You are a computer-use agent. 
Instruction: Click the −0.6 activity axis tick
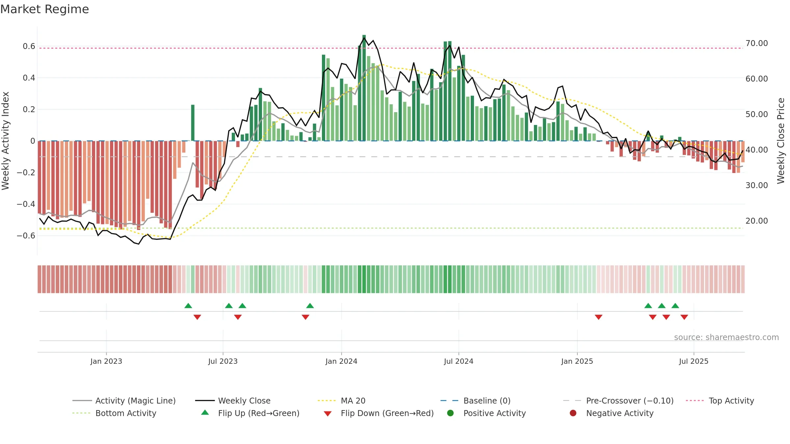[x=26, y=236]
